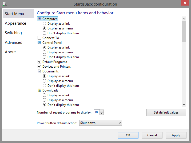The height and width of the screenshot is (143, 191).
Task: Click the recent programs number field
Action: click(97, 112)
